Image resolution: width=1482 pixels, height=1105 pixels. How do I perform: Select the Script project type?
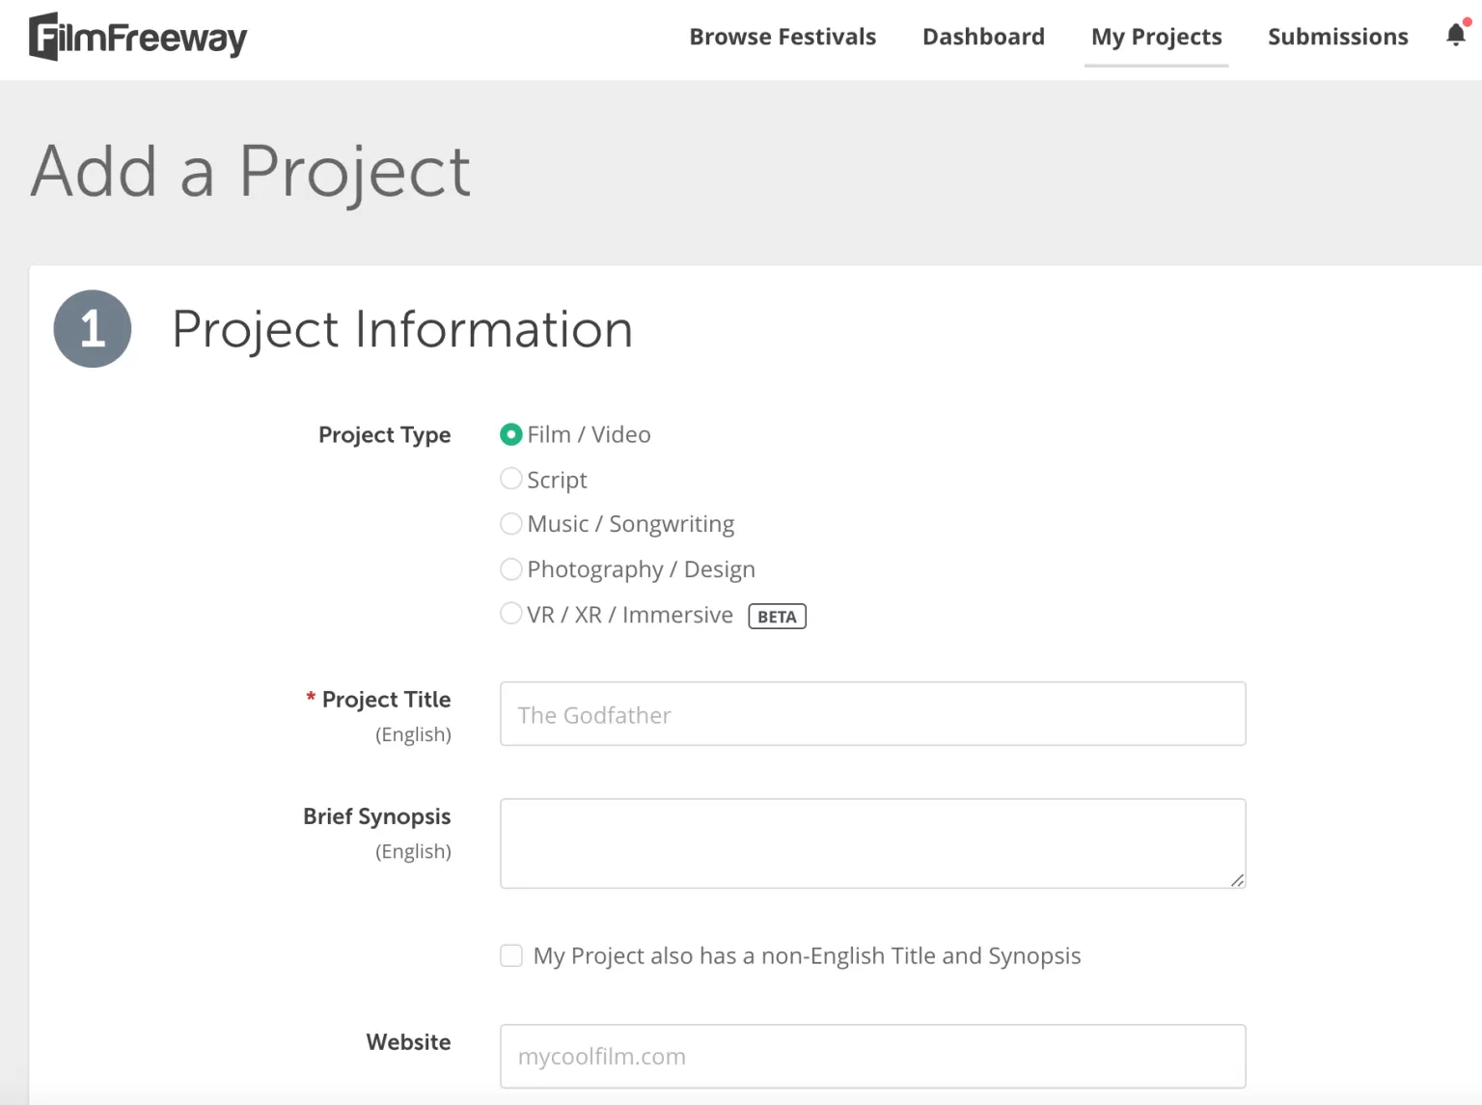pyautogui.click(x=511, y=479)
